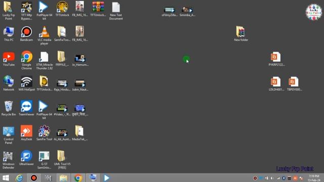This screenshot has height=182, width=324.
Task: Select the Jo_Hamum... video file
Action: [80, 60]
